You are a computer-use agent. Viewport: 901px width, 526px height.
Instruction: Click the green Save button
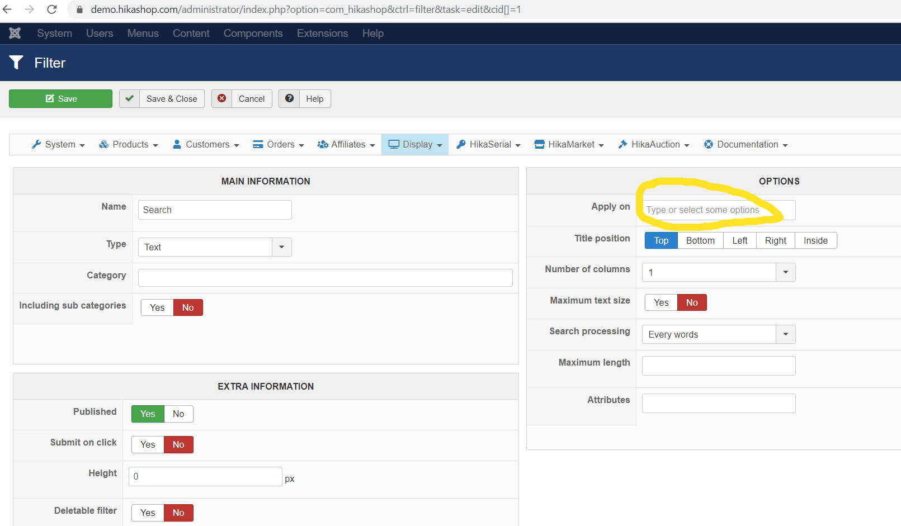(x=60, y=98)
